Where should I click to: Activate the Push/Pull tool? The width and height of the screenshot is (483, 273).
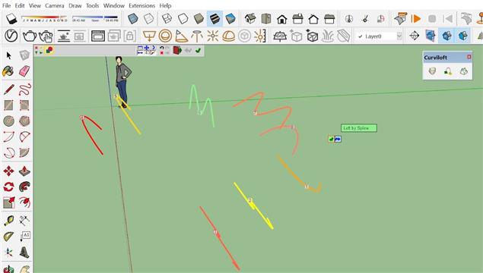point(24,171)
